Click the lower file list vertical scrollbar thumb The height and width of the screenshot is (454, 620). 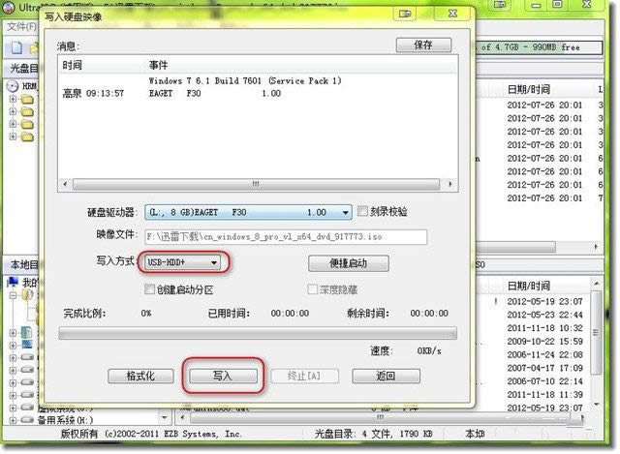click(596, 332)
